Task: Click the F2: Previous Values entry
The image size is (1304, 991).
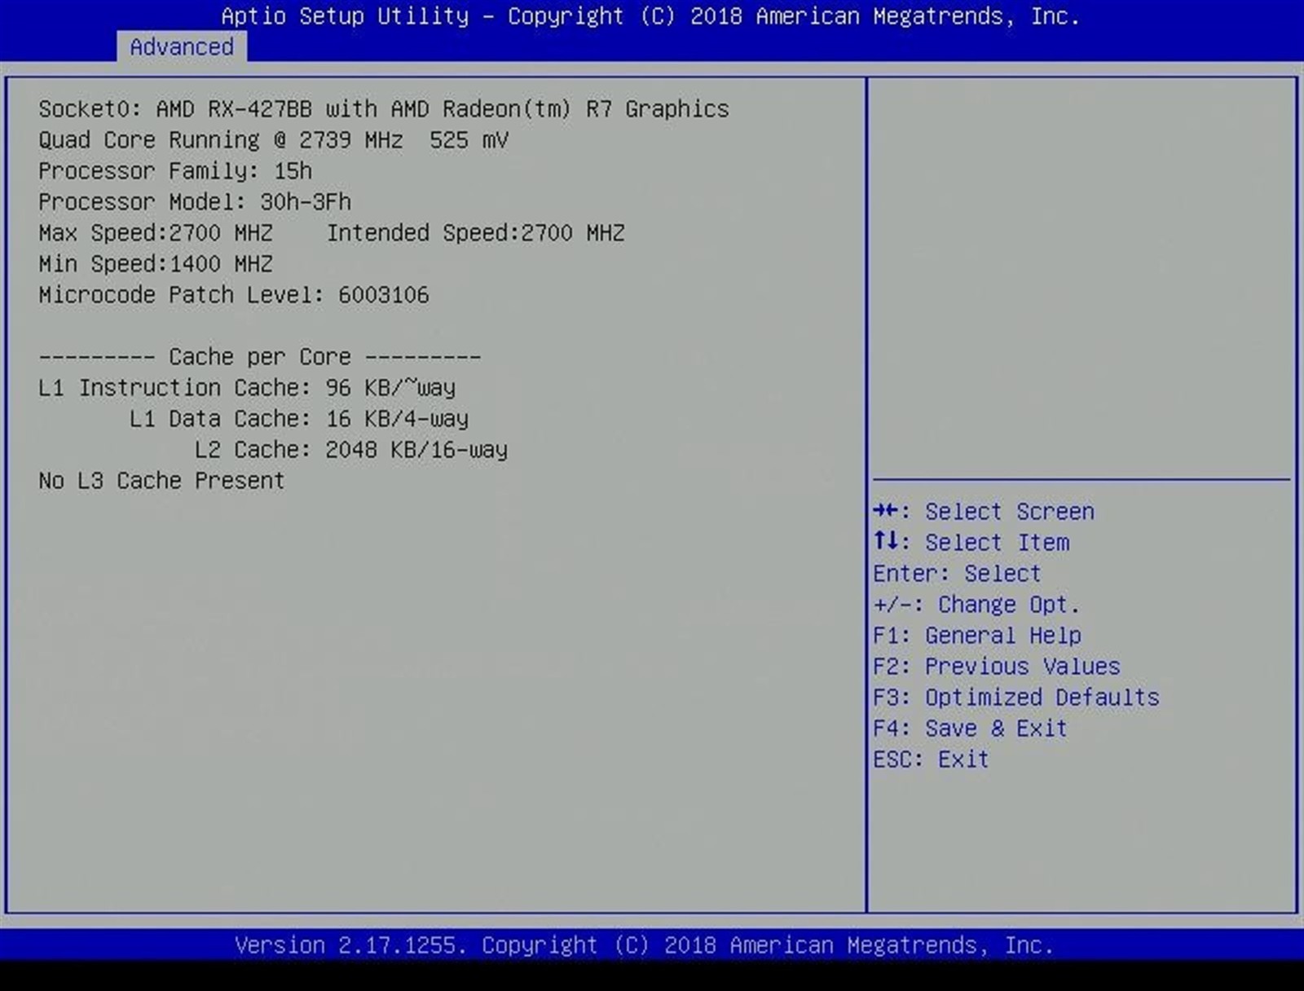Action: [997, 666]
